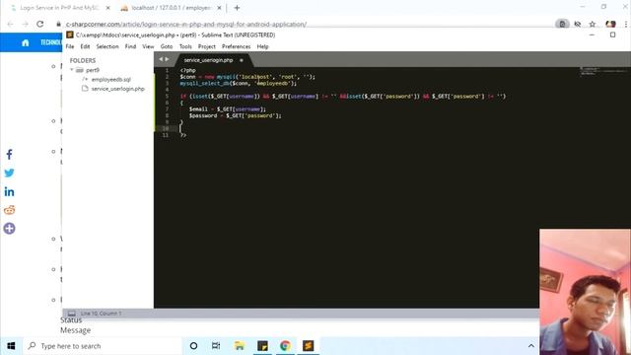Click the padlock site info icon
Screen dimensions: 631x355
pos(59,24)
